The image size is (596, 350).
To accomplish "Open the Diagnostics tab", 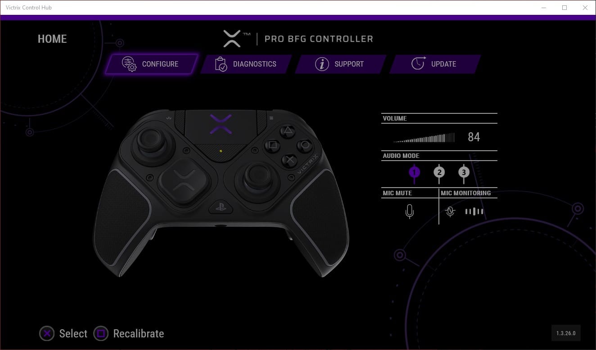I will click(246, 64).
